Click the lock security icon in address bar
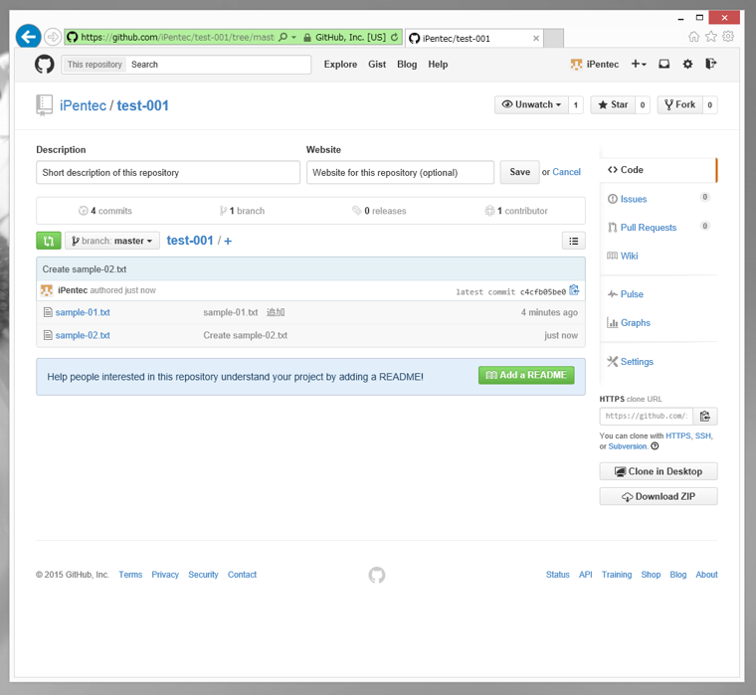The height and width of the screenshot is (695, 756). point(307,37)
